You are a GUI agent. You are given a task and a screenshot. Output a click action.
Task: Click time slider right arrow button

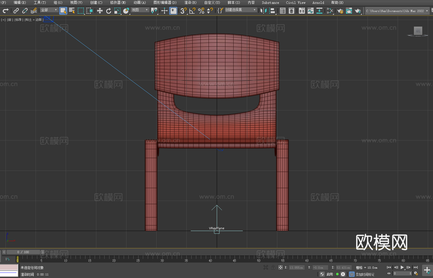42,252
